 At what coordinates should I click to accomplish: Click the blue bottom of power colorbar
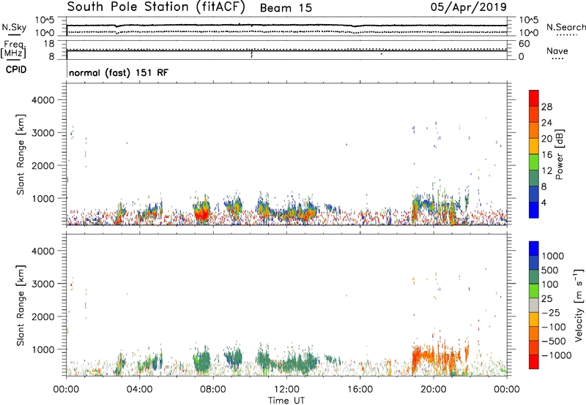(534, 210)
